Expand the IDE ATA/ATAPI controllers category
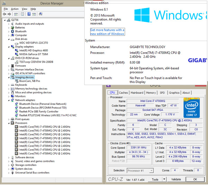The image size is (208, 185). [x=9, y=73]
